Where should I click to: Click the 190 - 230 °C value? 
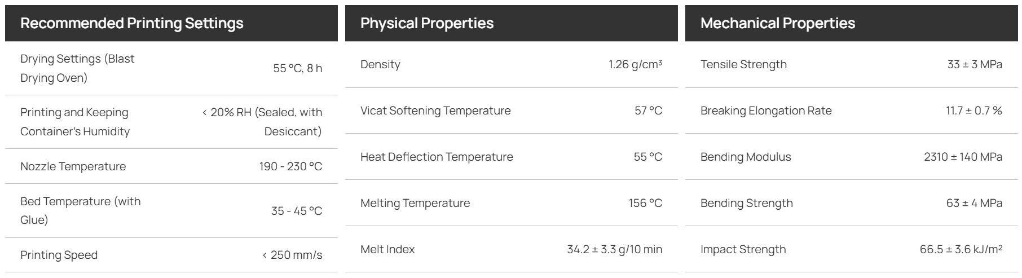291,166
